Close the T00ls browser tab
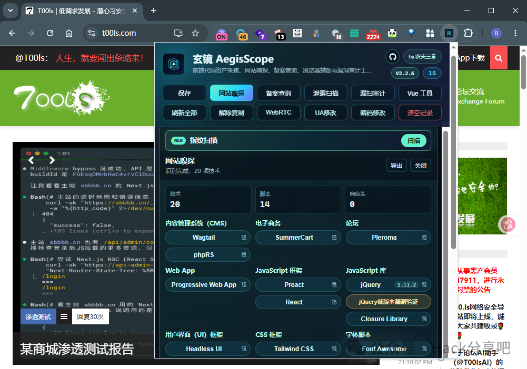The width and height of the screenshot is (527, 369). coord(134,11)
